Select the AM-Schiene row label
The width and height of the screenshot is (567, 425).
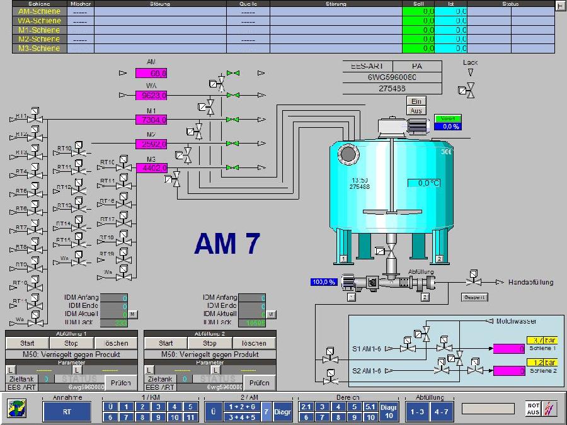40,11
